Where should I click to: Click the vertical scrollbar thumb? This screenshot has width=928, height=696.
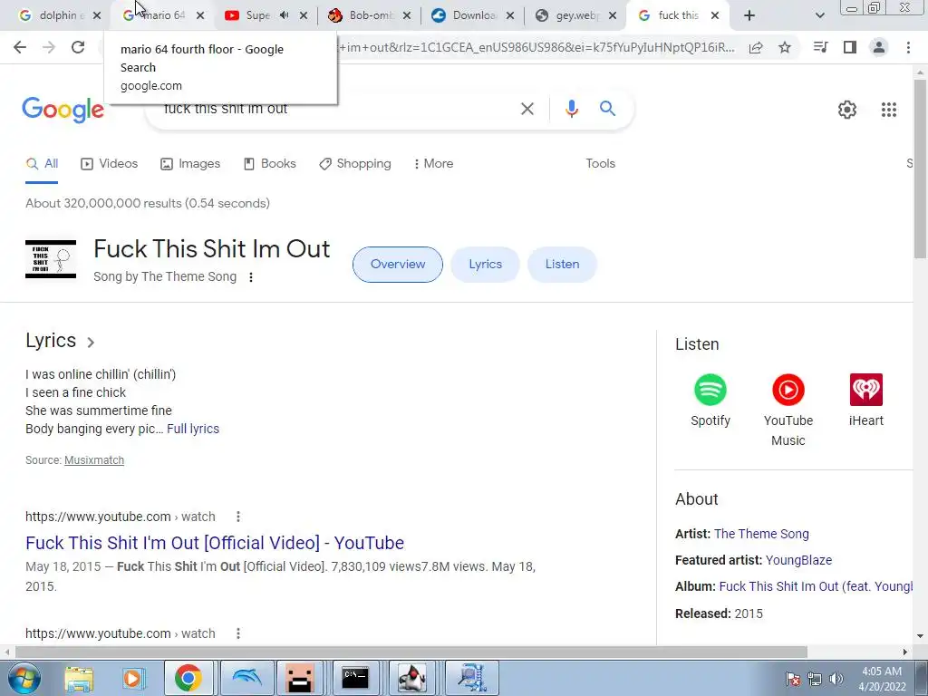coord(920,168)
